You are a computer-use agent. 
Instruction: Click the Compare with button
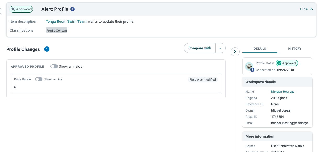tap(200, 48)
